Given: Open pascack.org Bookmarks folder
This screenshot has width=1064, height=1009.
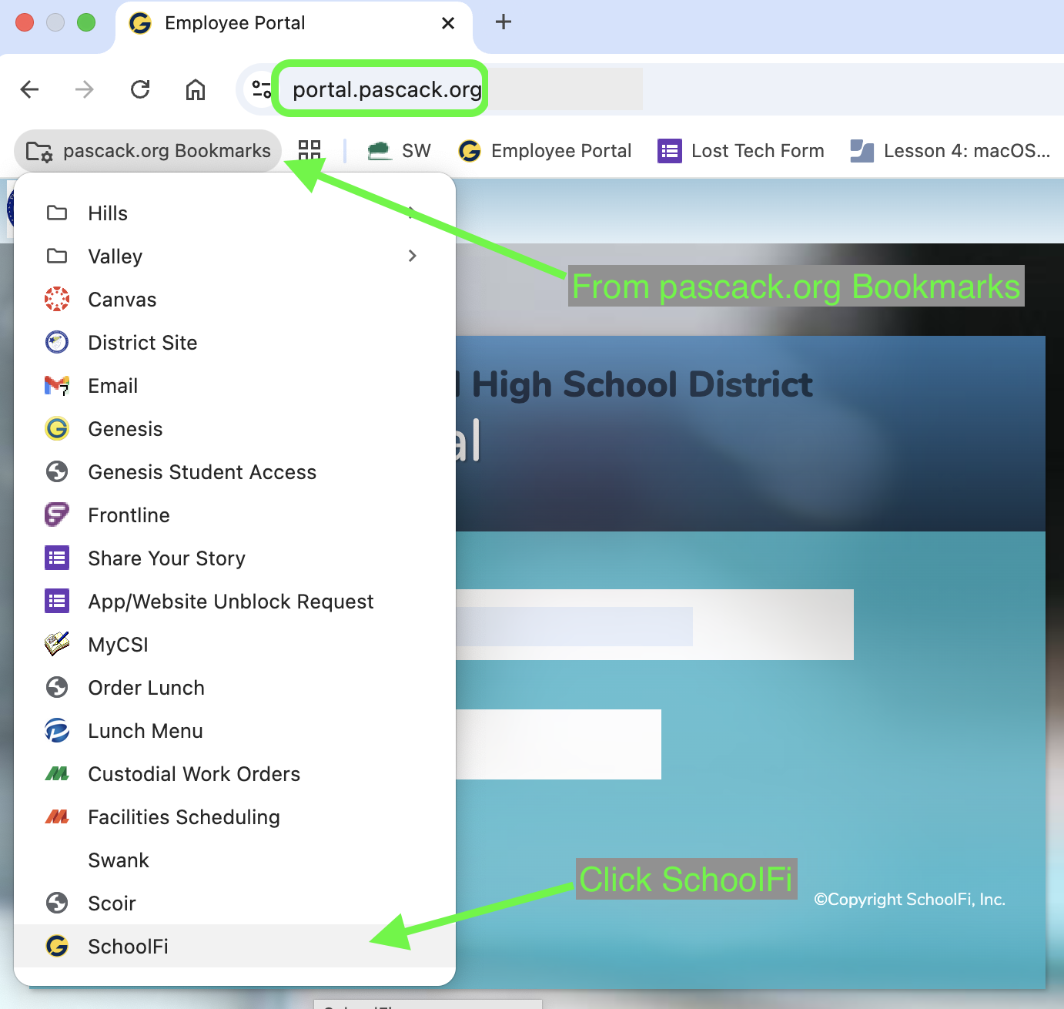Looking at the screenshot, I should tap(148, 151).
